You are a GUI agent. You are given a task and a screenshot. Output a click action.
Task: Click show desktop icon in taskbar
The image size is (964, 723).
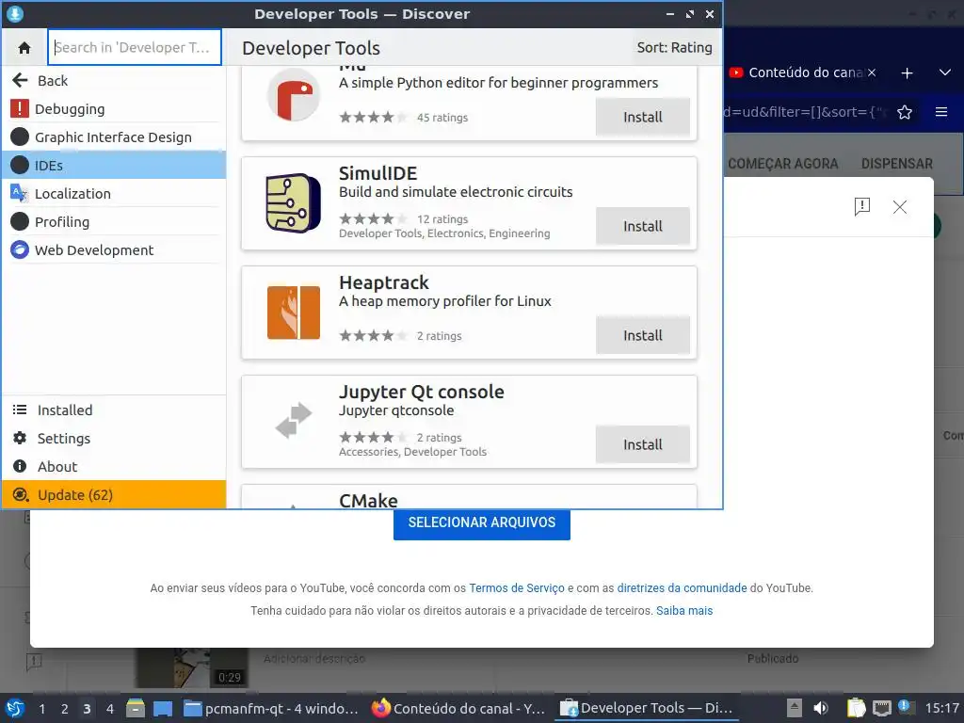click(162, 709)
